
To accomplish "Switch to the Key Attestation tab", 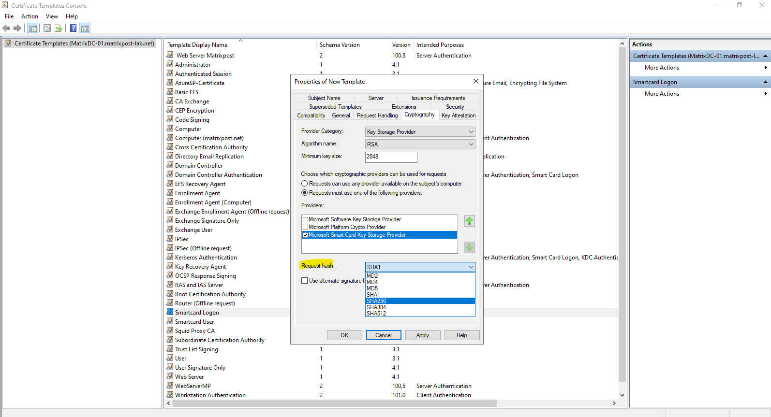I will (459, 115).
